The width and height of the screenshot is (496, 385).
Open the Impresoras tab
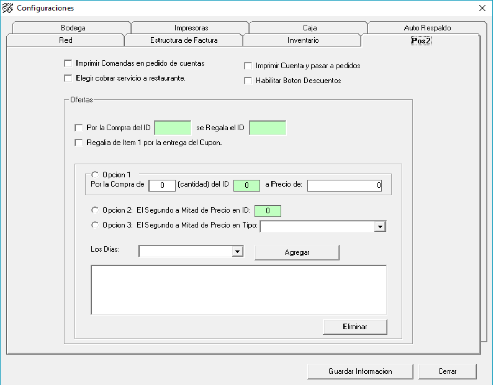(191, 28)
